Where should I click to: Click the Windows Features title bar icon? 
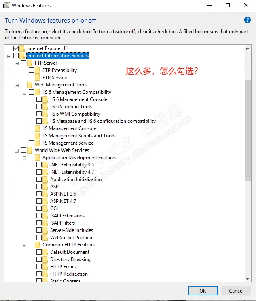click(6, 5)
